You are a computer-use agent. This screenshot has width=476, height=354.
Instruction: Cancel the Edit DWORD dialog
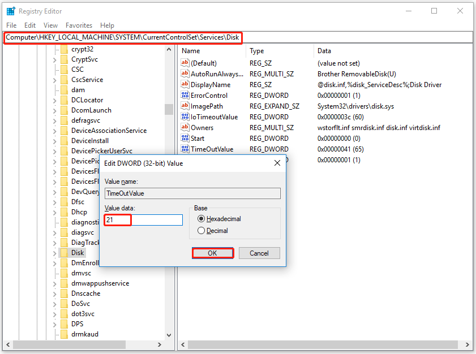tap(259, 253)
